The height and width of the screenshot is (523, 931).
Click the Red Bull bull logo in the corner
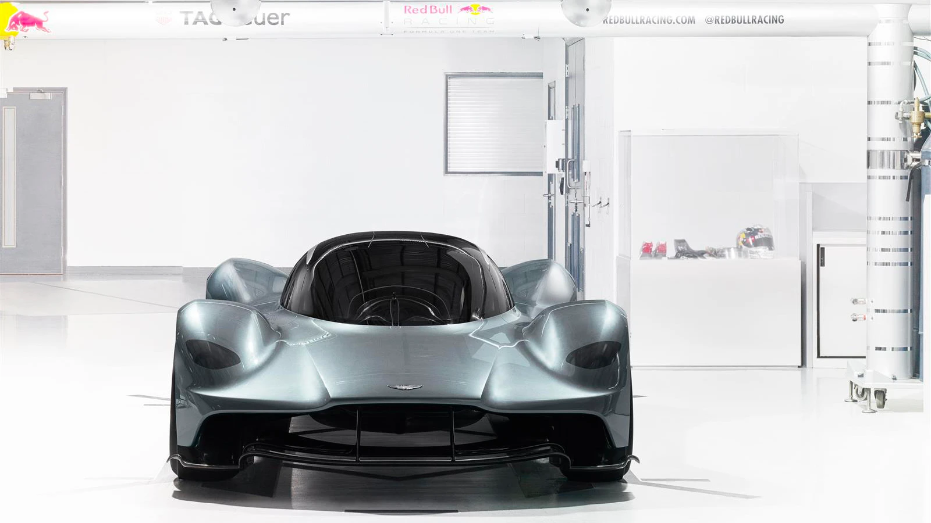click(x=26, y=22)
